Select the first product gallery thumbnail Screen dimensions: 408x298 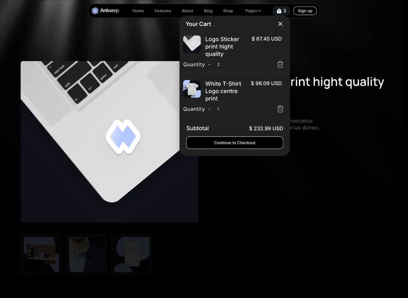tap(42, 254)
